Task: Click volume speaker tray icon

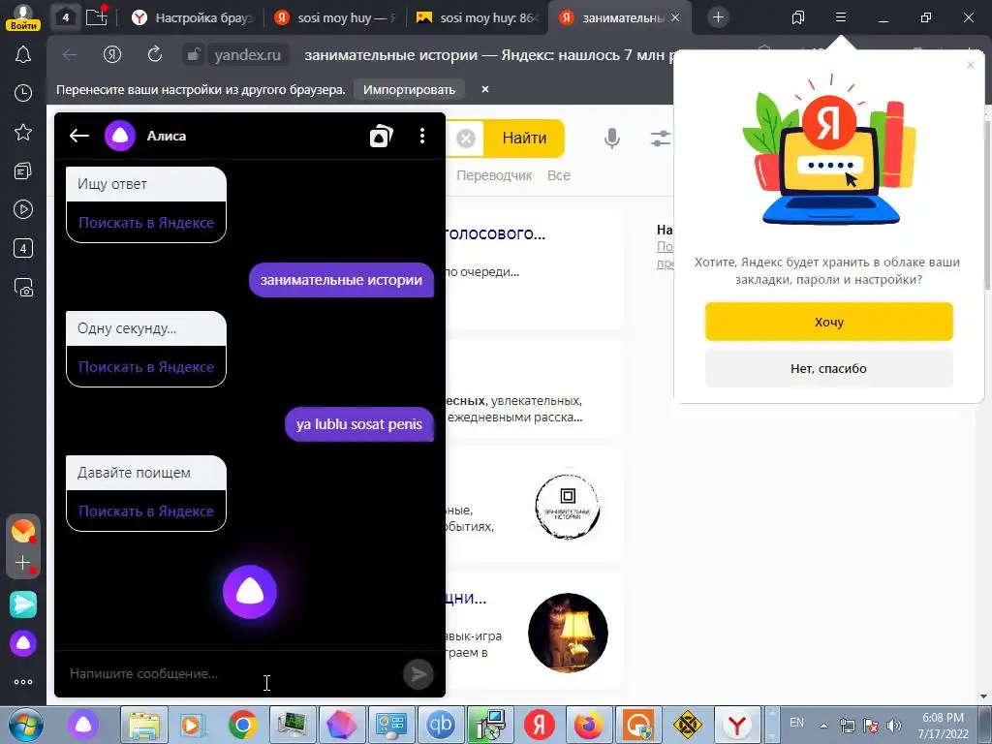Action: pyautogui.click(x=894, y=725)
